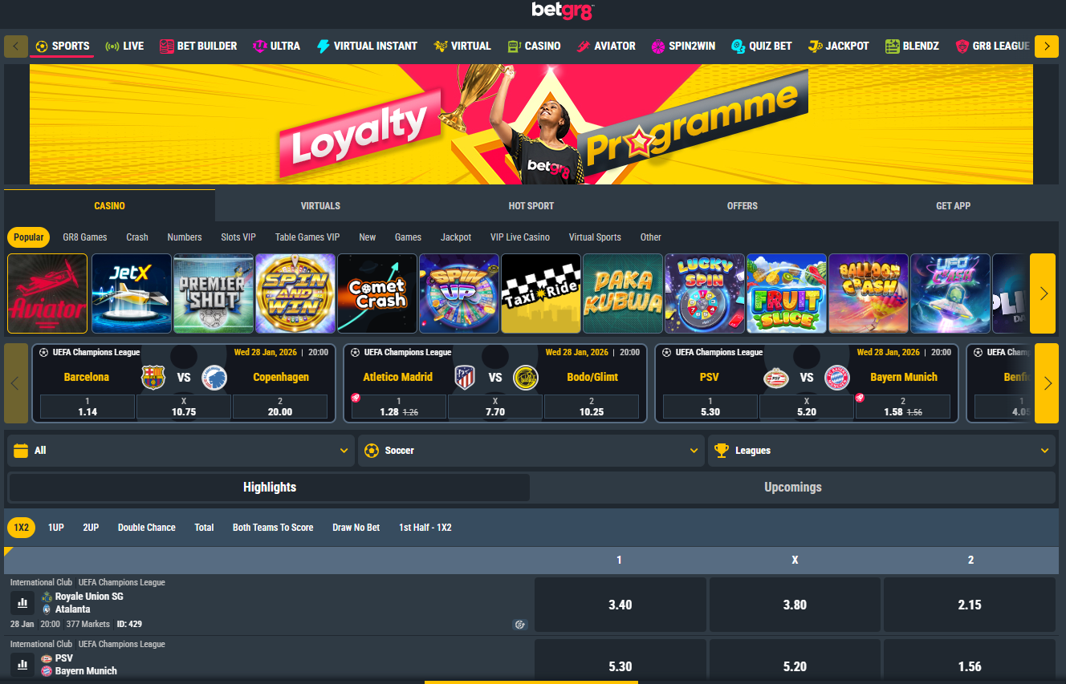Expand the Leagues dropdown
The height and width of the screenshot is (684, 1066).
[882, 451]
